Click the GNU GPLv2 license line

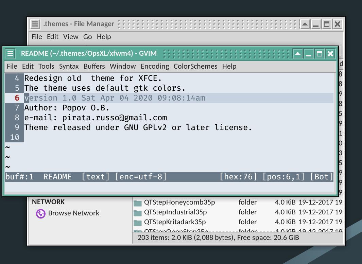(x=138, y=127)
